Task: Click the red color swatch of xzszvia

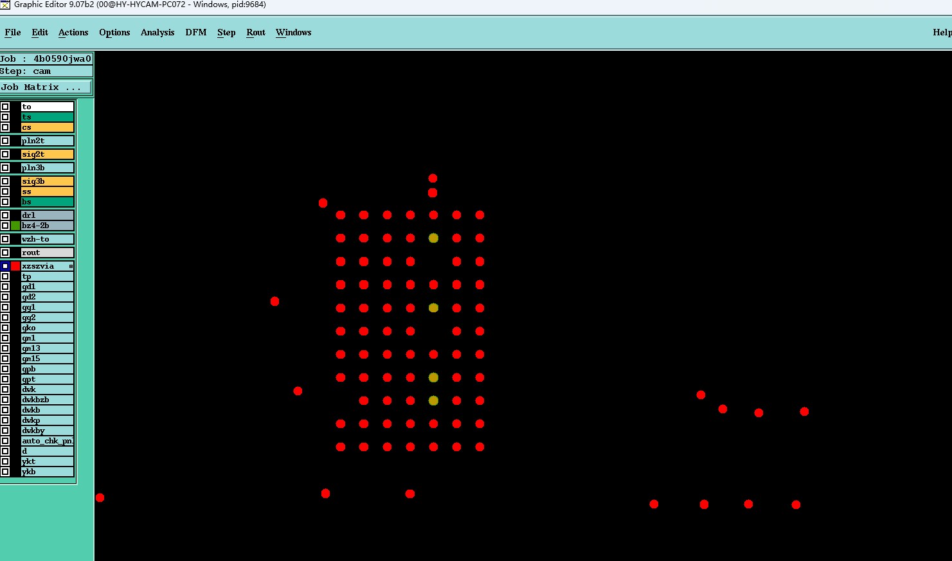Action: click(15, 266)
